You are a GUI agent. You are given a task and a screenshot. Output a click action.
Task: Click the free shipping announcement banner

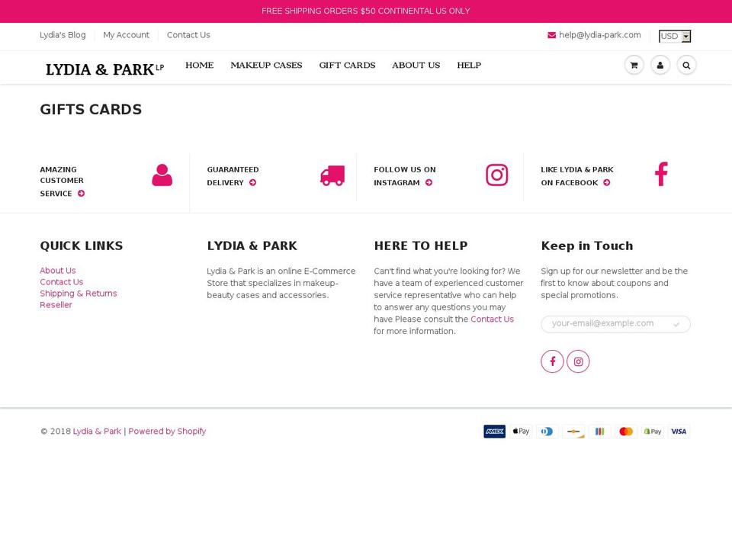coord(366,11)
